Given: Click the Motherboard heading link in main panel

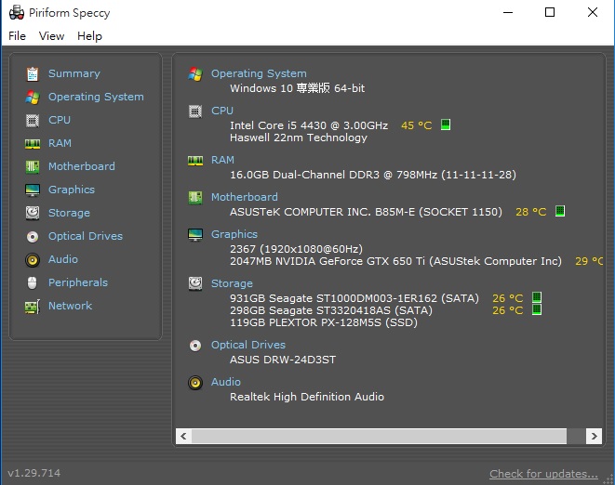Looking at the screenshot, I should pos(245,197).
